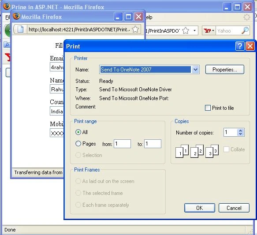Viewport: 257px width, 235px height.
Task: Click the Yahoo search magnifier icon
Action: point(245,30)
